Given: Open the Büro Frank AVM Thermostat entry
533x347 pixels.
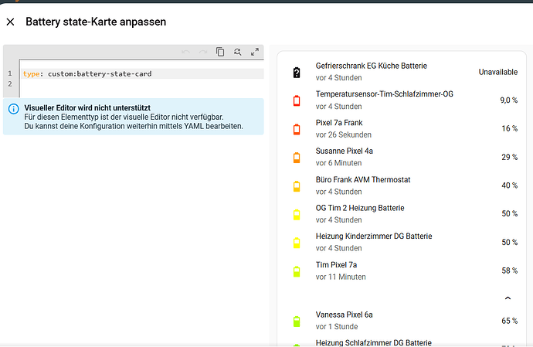Looking at the screenshot, I should (x=402, y=185).
